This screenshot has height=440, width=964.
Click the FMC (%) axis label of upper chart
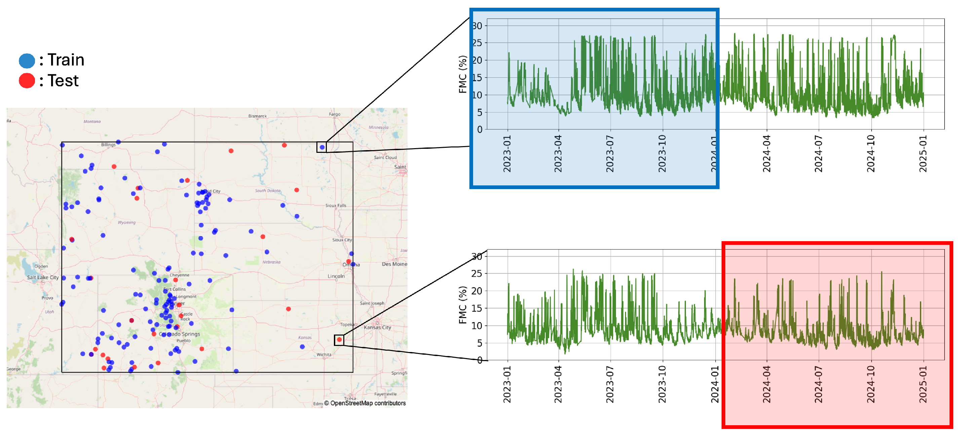click(x=463, y=74)
